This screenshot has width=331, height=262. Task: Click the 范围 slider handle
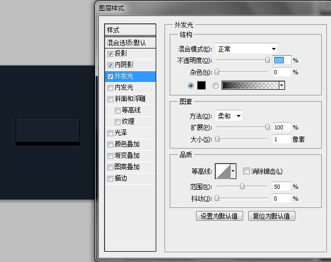pos(242,187)
